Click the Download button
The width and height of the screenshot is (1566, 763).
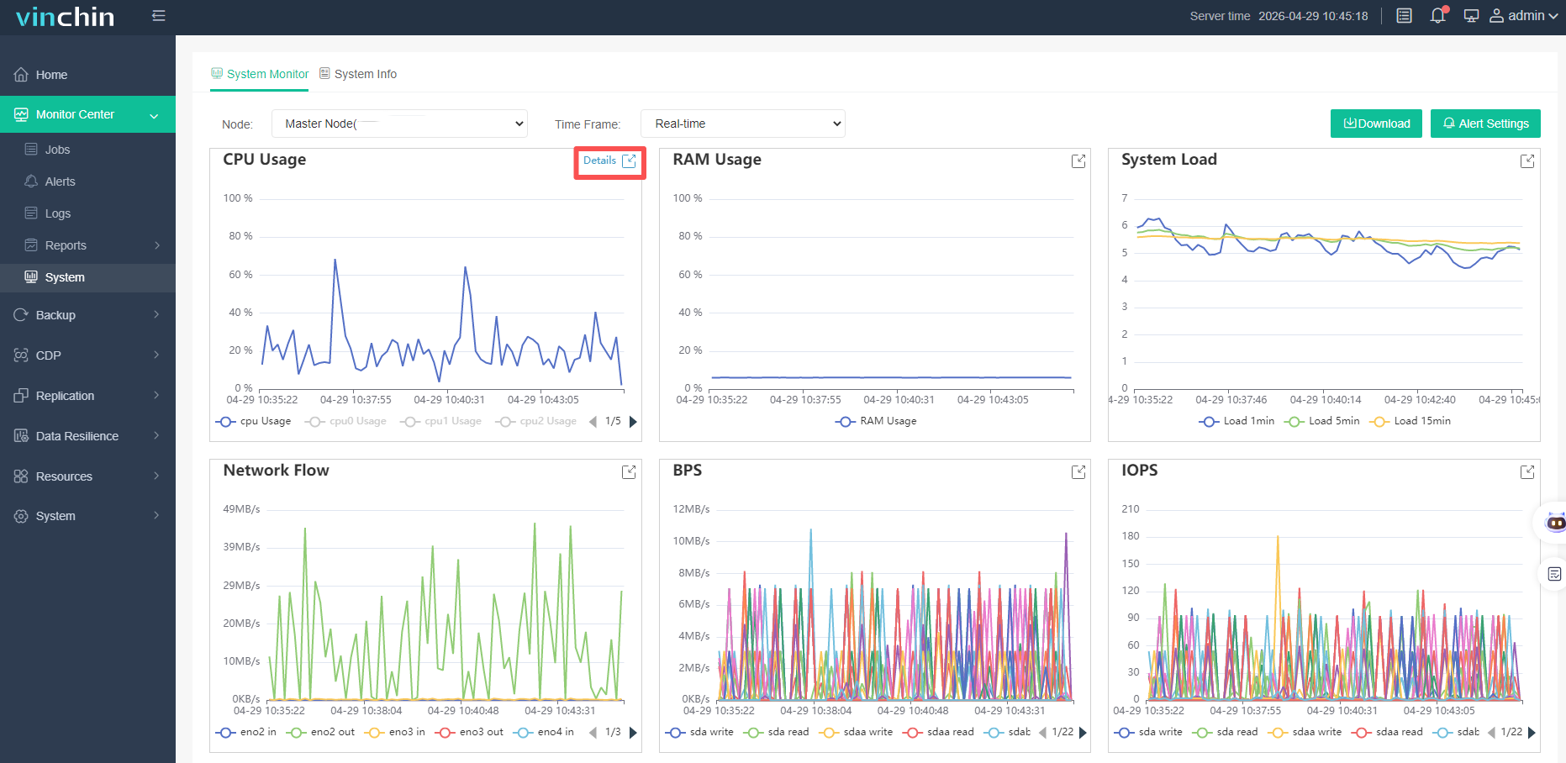click(x=1377, y=124)
